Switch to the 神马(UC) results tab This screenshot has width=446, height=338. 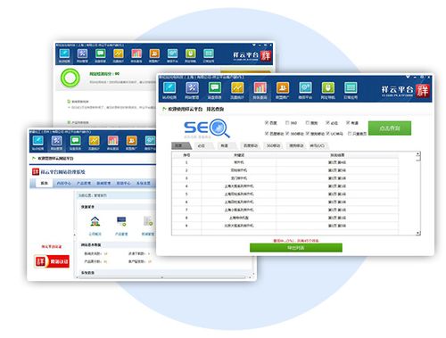click(x=318, y=145)
